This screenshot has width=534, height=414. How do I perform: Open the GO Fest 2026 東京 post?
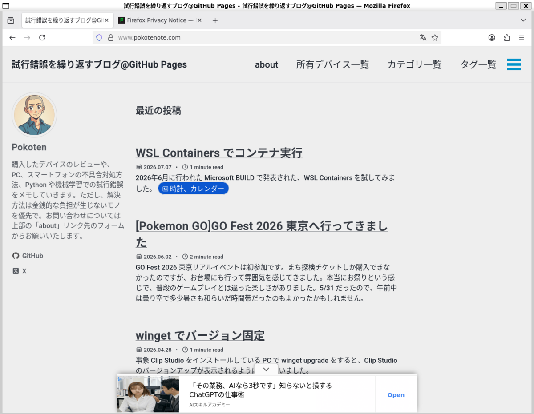click(x=262, y=234)
